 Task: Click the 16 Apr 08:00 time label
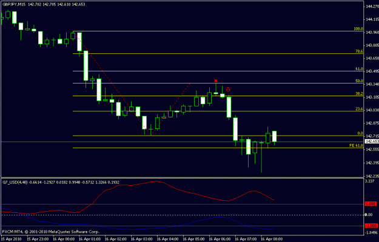click(x=272, y=239)
